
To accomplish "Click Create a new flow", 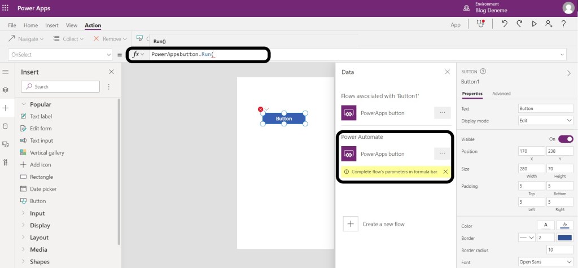I will click(383, 224).
